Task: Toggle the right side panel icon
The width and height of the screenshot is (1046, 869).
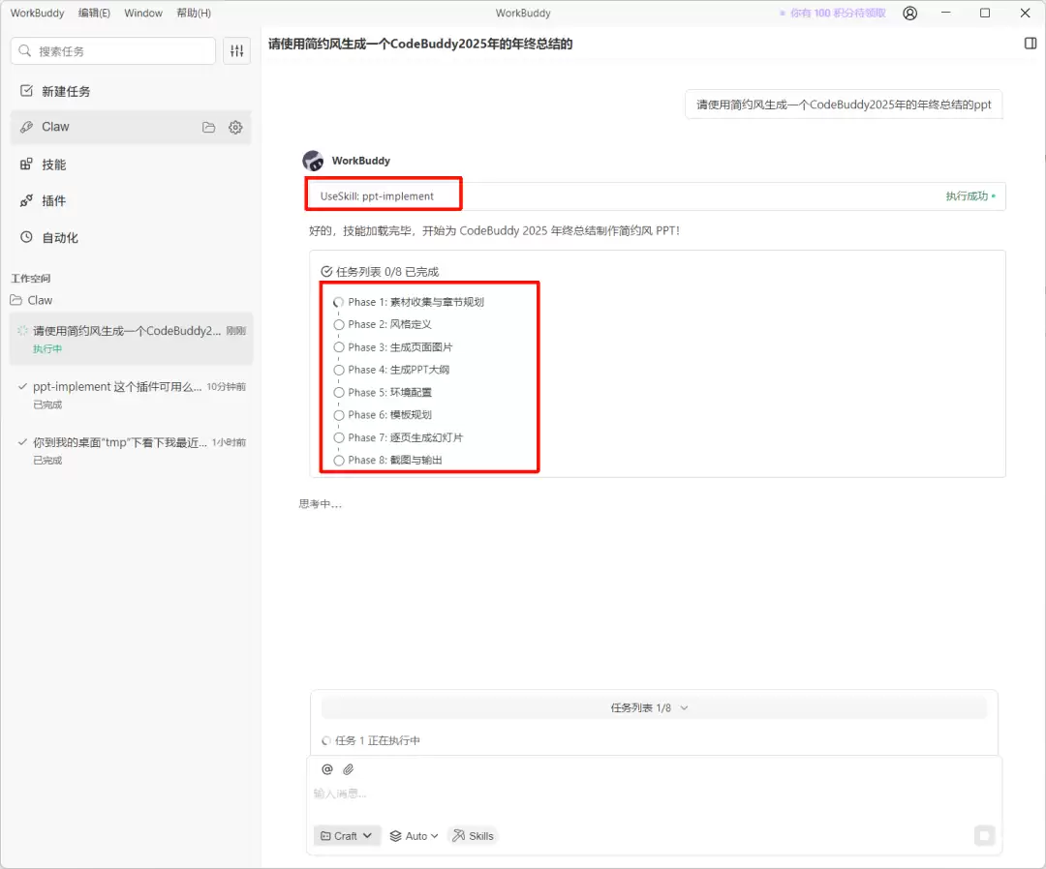Action: pyautogui.click(x=1031, y=44)
